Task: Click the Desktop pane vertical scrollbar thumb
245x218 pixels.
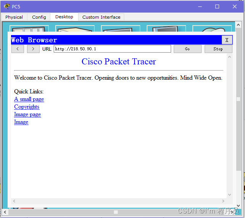Action: tap(238, 99)
